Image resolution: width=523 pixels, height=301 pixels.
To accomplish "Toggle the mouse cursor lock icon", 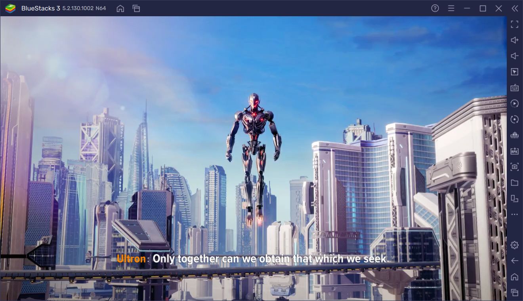I will click(515, 72).
